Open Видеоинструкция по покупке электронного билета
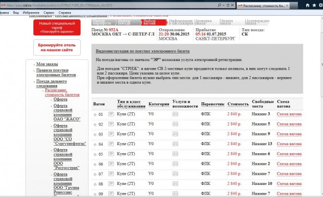Screen dimensions: 323x197 142,51
